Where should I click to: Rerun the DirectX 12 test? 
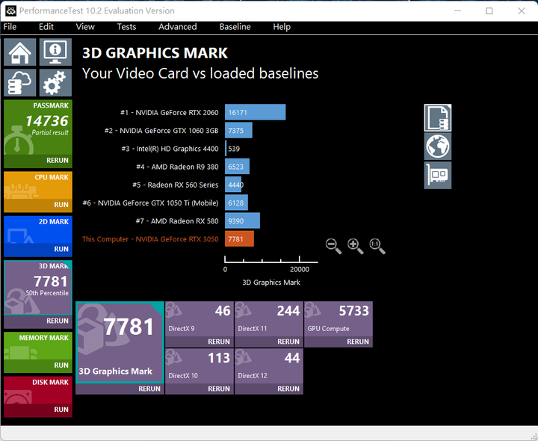[x=269, y=389]
